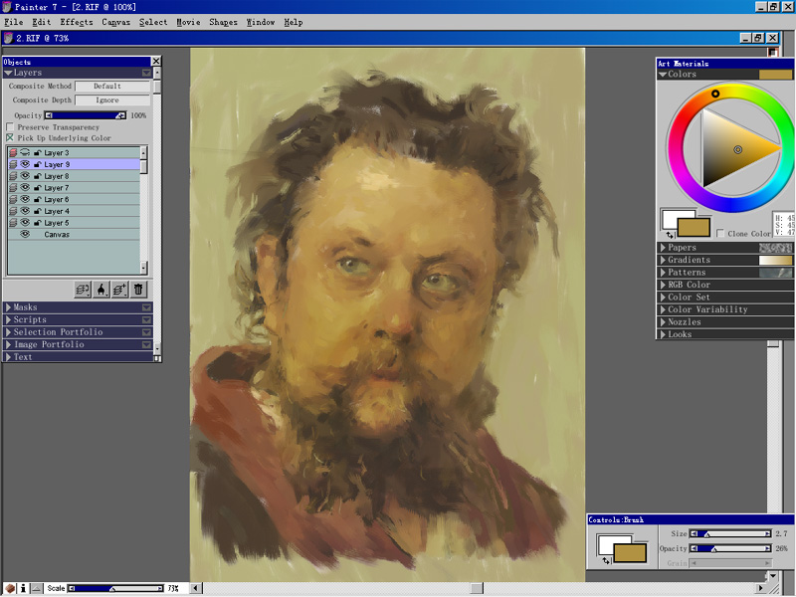
Task: Click the lock icon on Layer 9
Action: [37, 164]
